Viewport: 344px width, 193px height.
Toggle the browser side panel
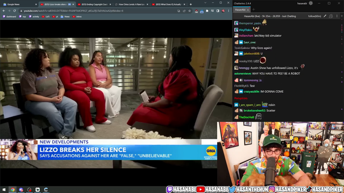pos(218,11)
